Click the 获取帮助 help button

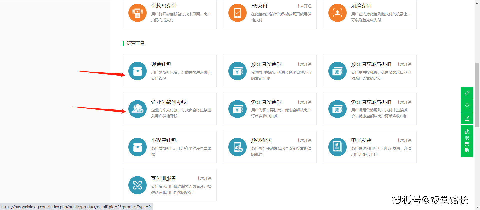point(467,141)
